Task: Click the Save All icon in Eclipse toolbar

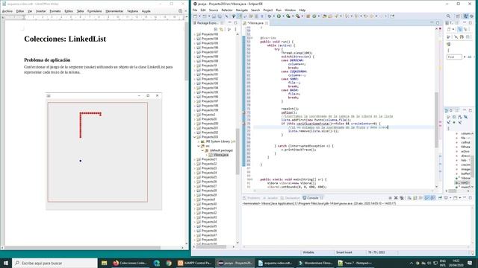Action: [219, 16]
